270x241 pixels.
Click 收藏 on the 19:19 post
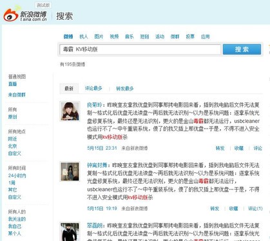[x=233, y=208]
